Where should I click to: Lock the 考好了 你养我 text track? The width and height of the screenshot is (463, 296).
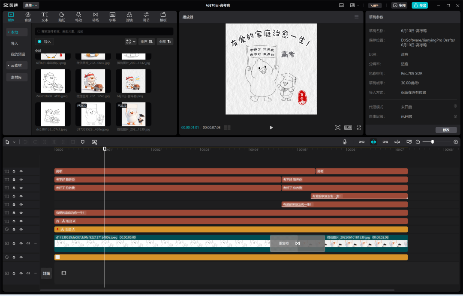pyautogui.click(x=14, y=188)
